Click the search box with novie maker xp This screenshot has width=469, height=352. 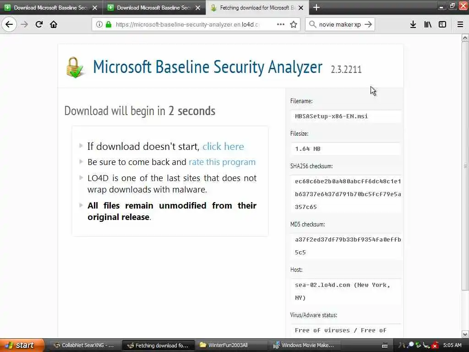[x=340, y=25]
